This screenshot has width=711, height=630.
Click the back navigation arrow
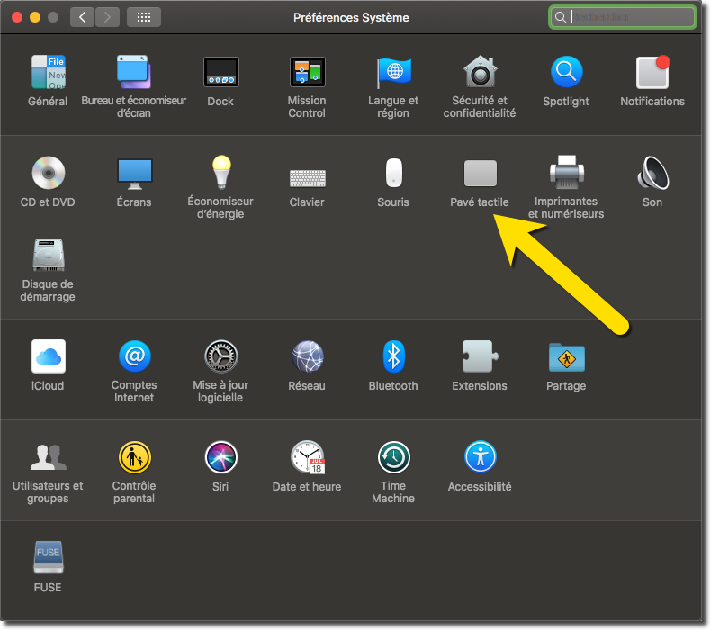tap(83, 17)
